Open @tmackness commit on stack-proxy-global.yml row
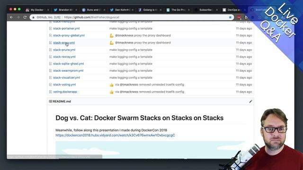This screenshot has height=170, width=303. coord(143,35)
